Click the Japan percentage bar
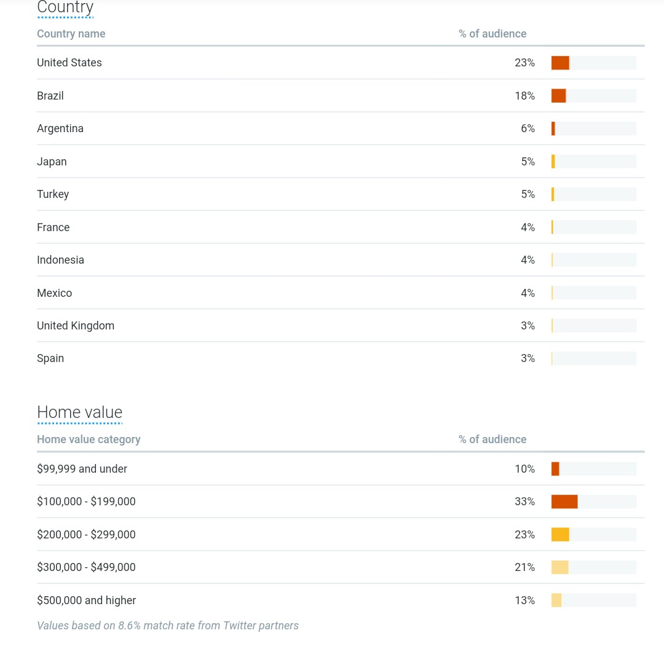 click(593, 161)
